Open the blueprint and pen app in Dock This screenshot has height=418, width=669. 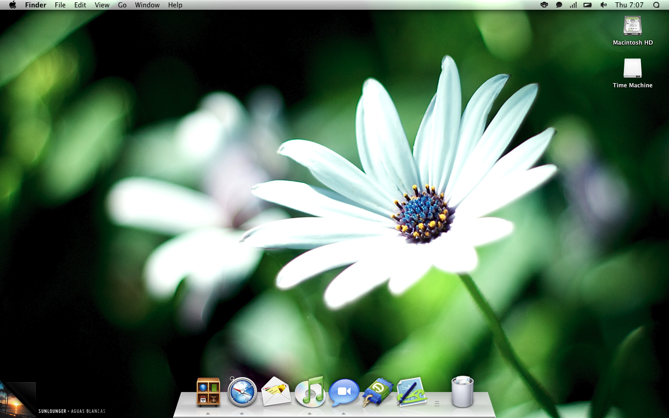(412, 392)
